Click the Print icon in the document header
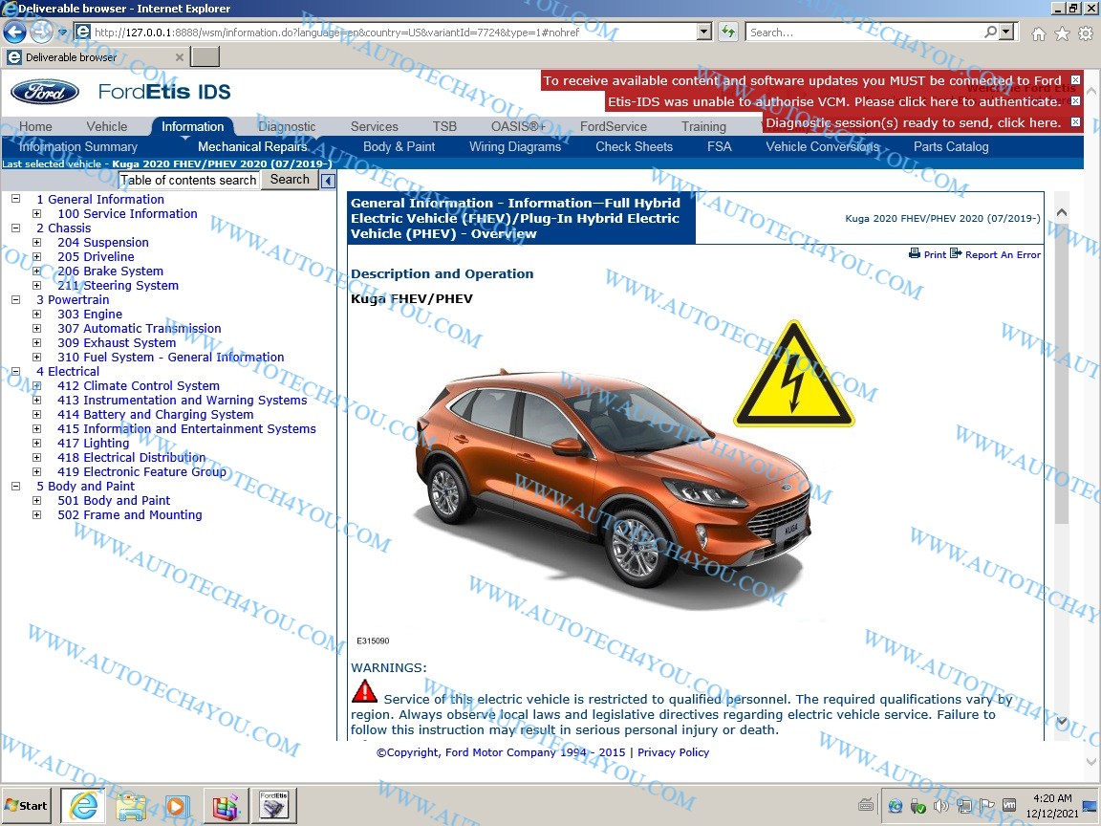 [915, 254]
